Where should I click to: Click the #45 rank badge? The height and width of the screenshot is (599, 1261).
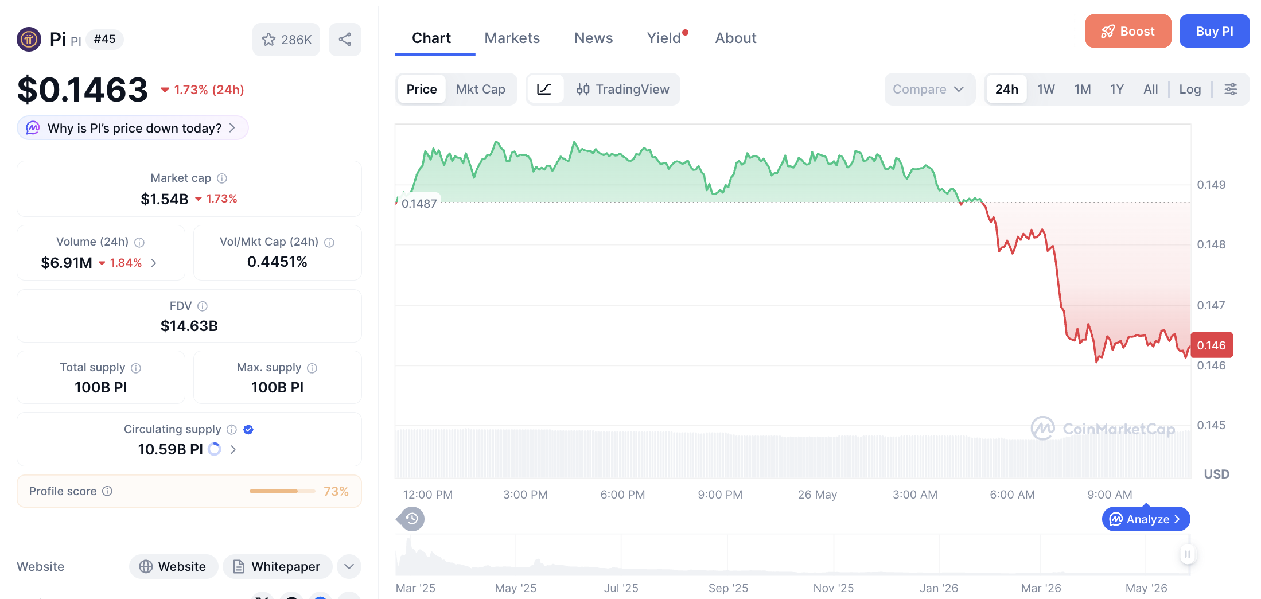(104, 39)
